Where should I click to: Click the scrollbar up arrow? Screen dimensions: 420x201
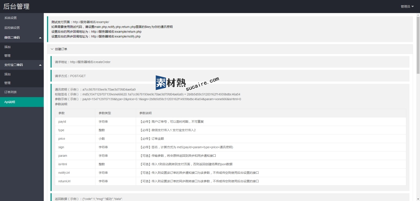pos(418,15)
